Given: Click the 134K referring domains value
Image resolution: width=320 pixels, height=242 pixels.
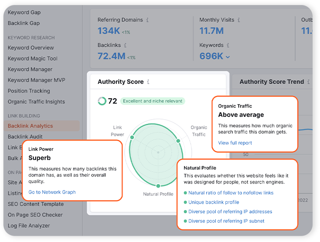Looking at the screenshot, I should click(x=109, y=31).
